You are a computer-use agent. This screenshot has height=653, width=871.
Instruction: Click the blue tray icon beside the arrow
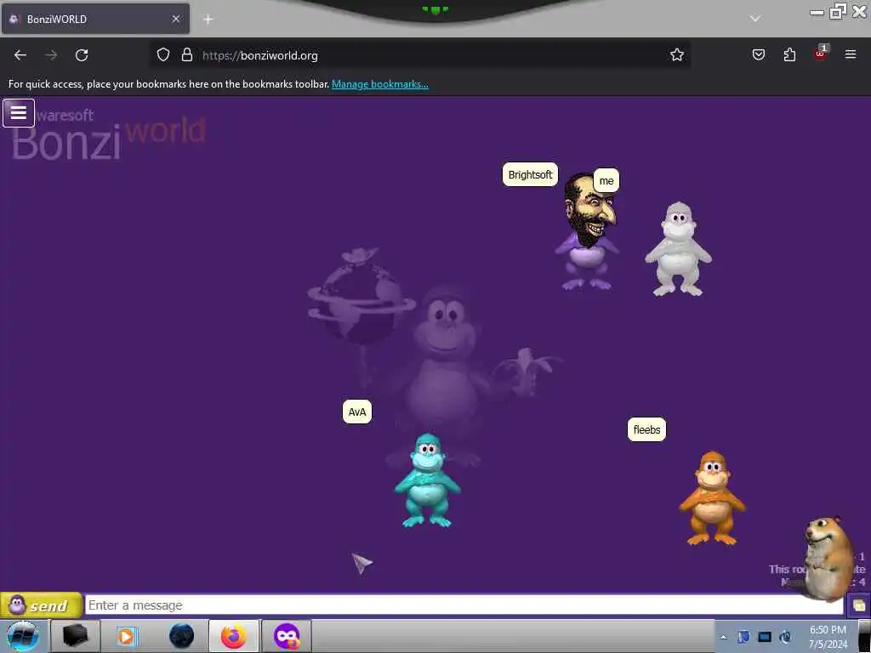tap(743, 637)
